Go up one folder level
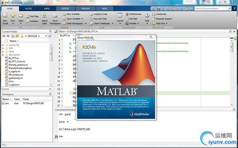Image resolution: width=238 pixels, height=148 pixels. [x=12, y=36]
